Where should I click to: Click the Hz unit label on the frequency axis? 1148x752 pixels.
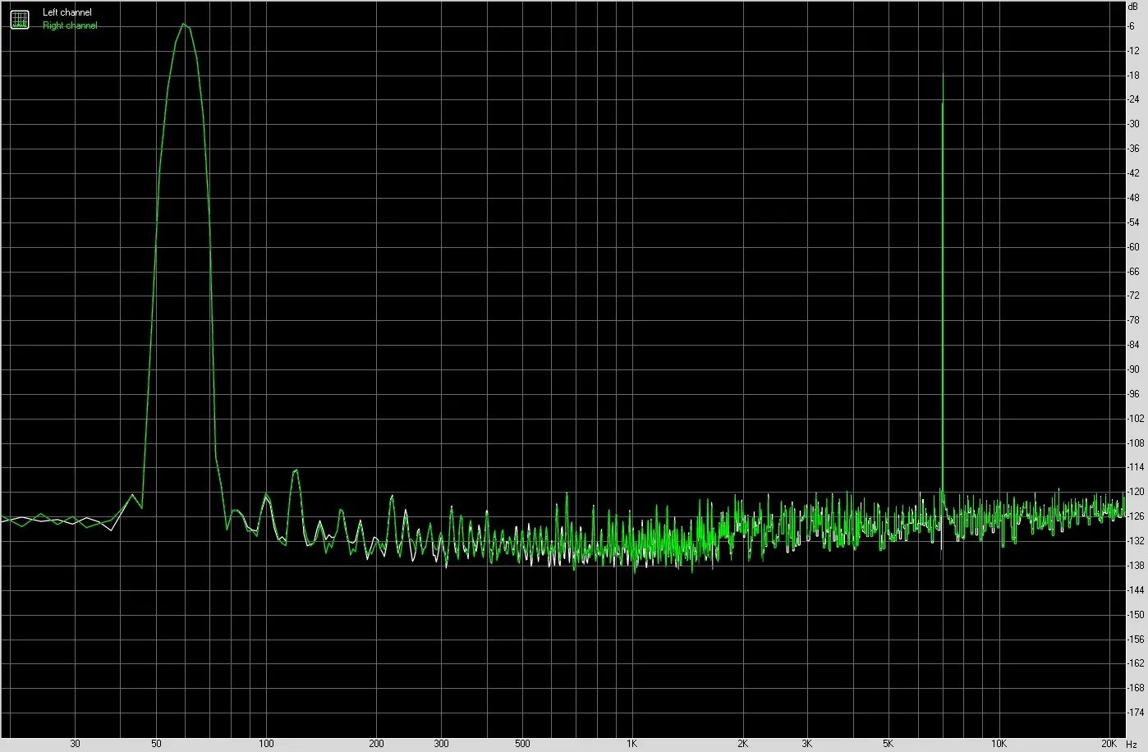point(1132,744)
